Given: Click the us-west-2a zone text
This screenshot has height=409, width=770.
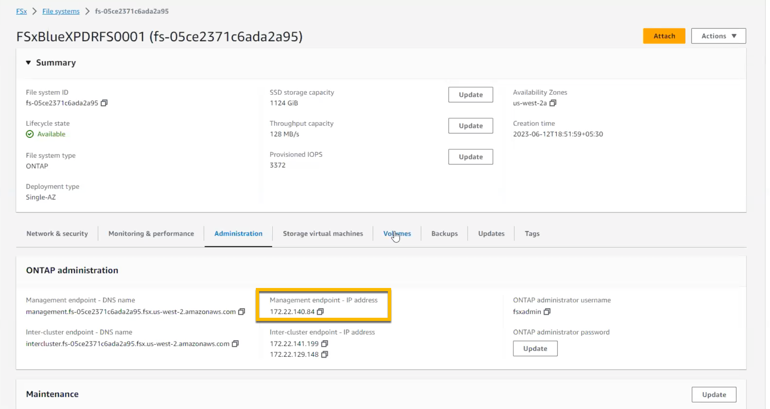Looking at the screenshot, I should coord(530,103).
